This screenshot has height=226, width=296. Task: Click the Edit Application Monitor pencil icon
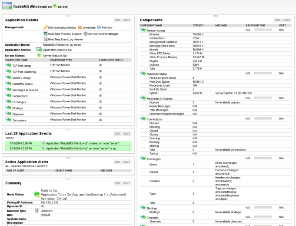tap(46, 27)
